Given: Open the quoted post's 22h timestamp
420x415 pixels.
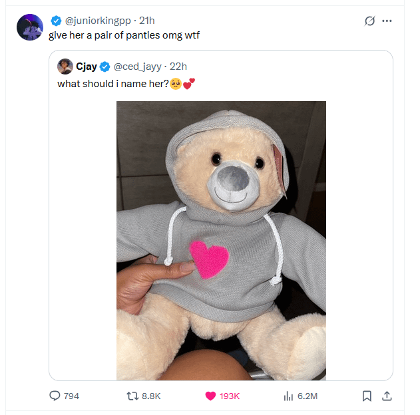Looking at the screenshot, I should point(178,67).
